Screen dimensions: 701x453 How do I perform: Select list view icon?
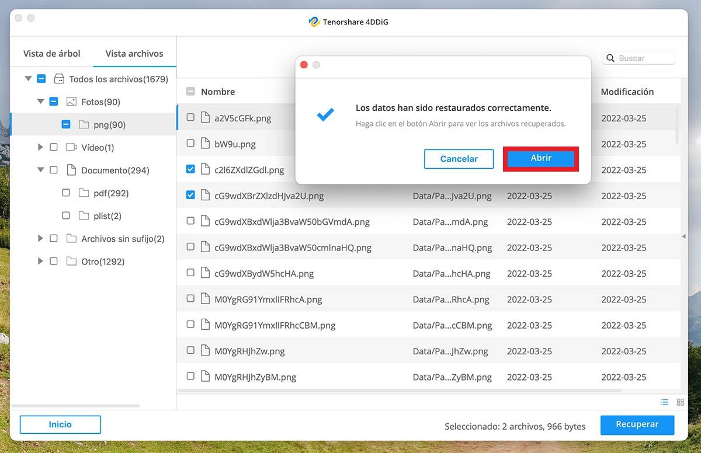(x=664, y=402)
